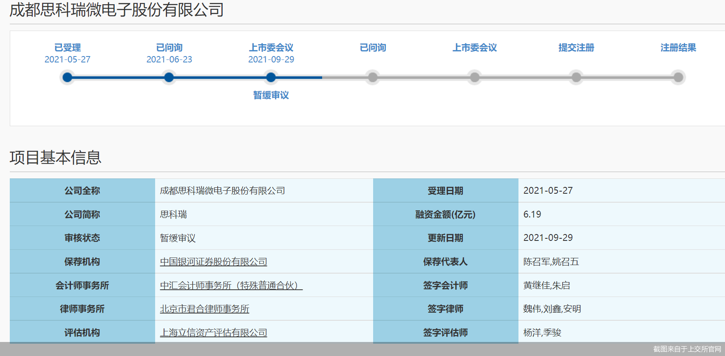
Task: Click the 评估机构 header cell
Action: click(82, 333)
